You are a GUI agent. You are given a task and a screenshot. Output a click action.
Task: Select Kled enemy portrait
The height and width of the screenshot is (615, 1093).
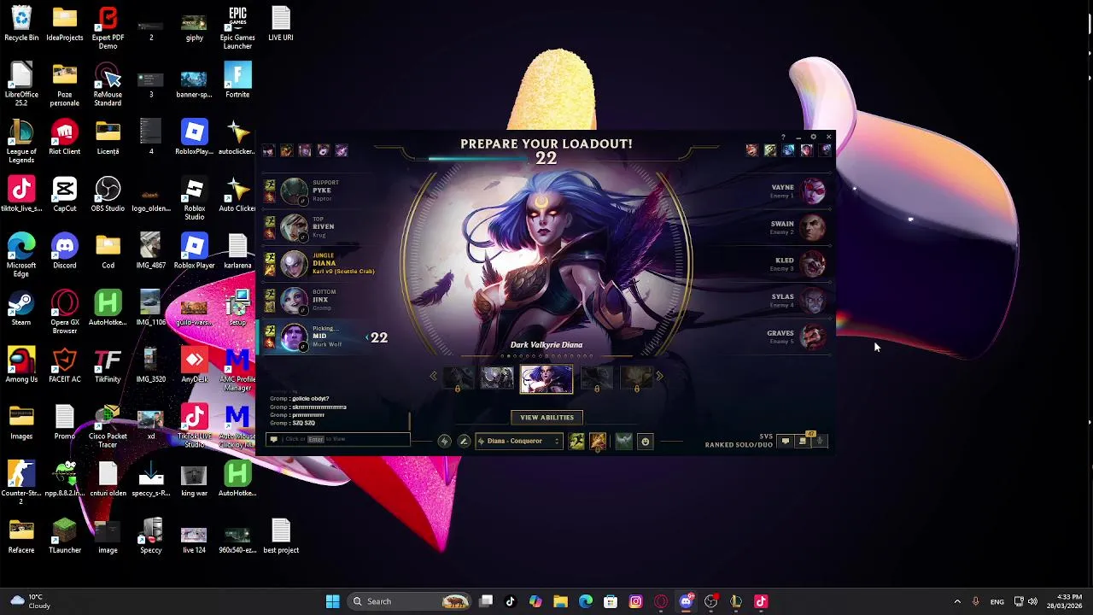pyautogui.click(x=813, y=264)
